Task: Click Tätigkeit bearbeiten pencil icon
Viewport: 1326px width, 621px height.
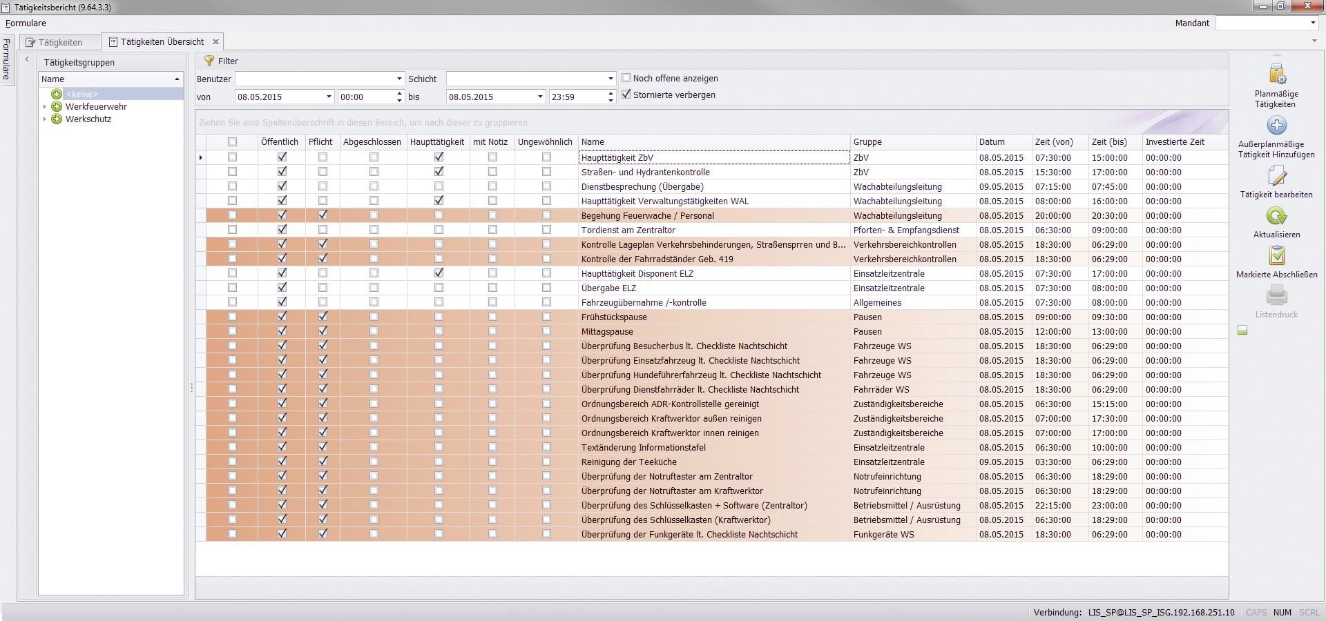Action: pos(1276,177)
